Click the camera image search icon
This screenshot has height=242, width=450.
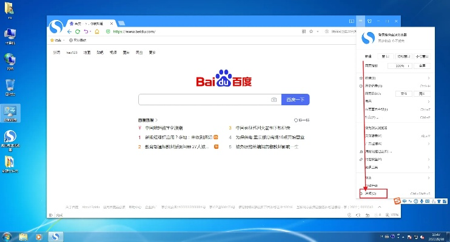274,99
